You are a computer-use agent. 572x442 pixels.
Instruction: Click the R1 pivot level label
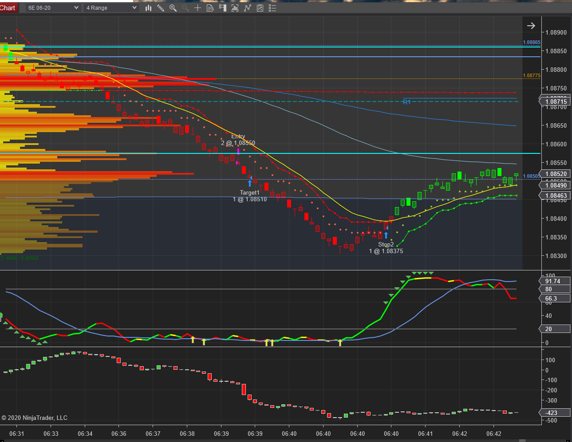(406, 102)
